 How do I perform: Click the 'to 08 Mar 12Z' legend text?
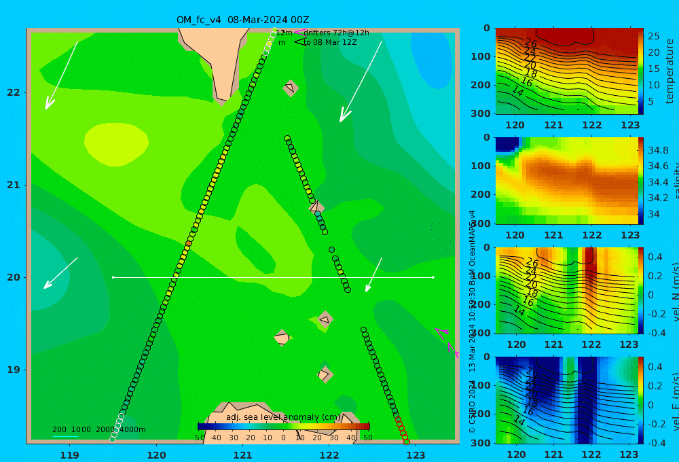coord(330,43)
